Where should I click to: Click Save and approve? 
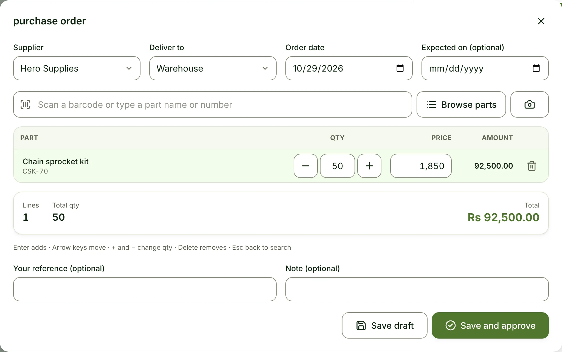(490, 325)
